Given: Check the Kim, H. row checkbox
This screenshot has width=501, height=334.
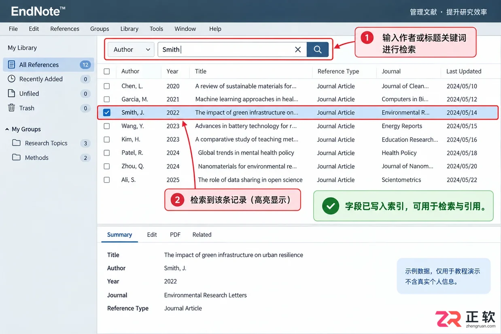Looking at the screenshot, I should coord(107,139).
